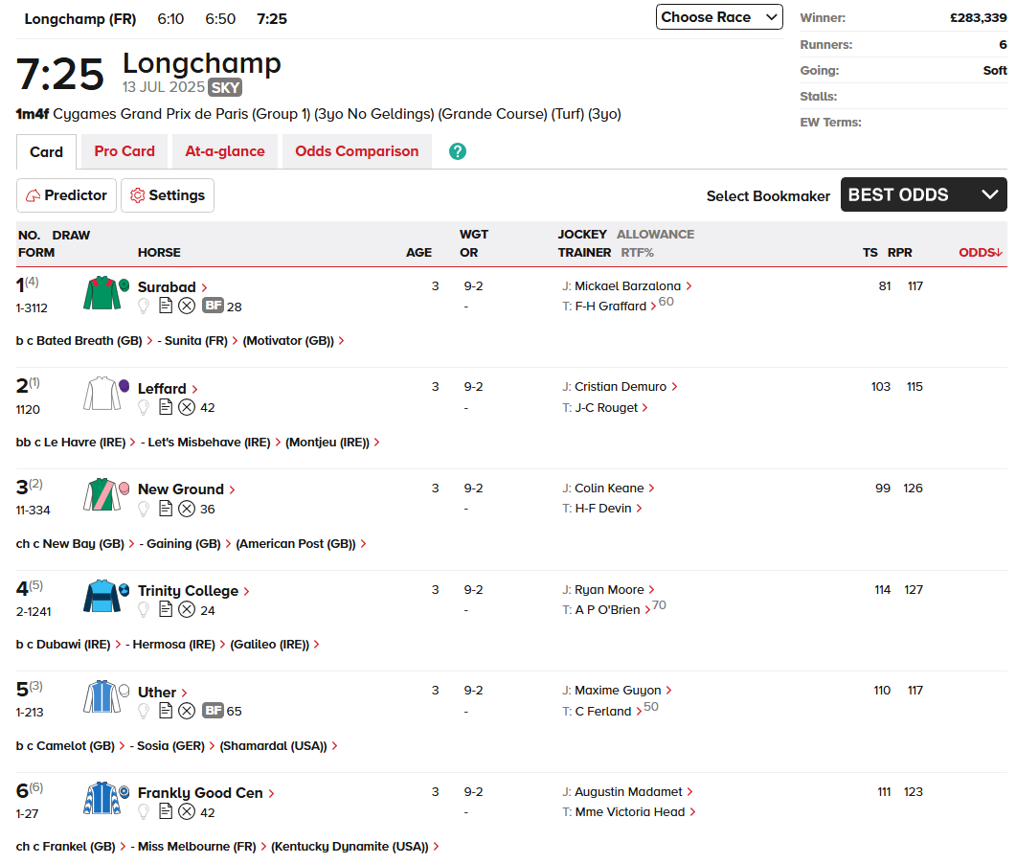
Task: Click the Frankly Good Cen lightbulb icon
Action: pyautogui.click(x=144, y=812)
